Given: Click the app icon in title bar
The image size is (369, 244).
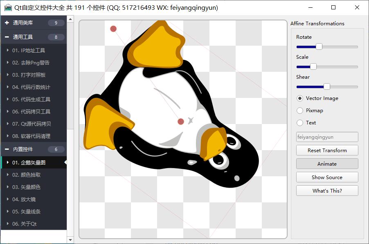Looking at the screenshot, I should pos(8,8).
